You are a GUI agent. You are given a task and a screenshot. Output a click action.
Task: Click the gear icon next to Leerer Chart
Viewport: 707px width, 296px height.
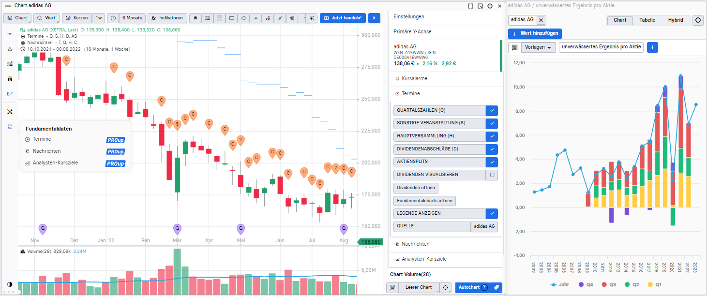445,287
